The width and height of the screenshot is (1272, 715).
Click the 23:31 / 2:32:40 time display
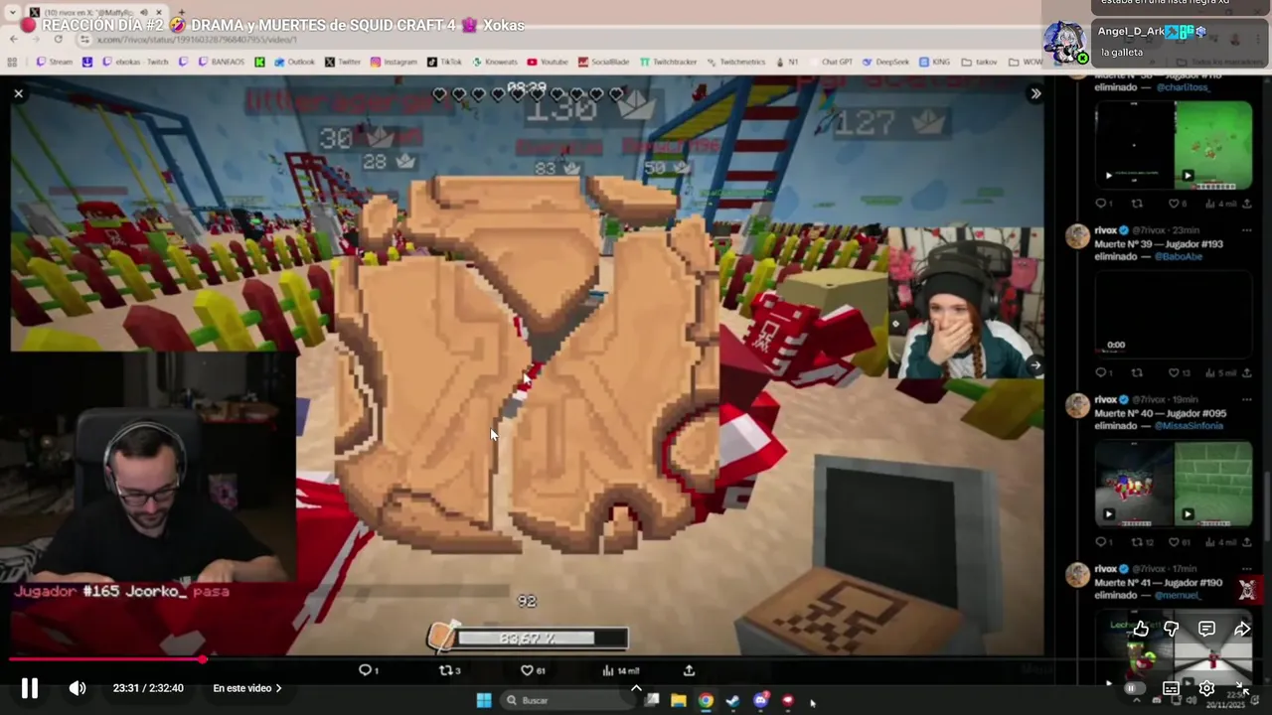pyautogui.click(x=148, y=688)
